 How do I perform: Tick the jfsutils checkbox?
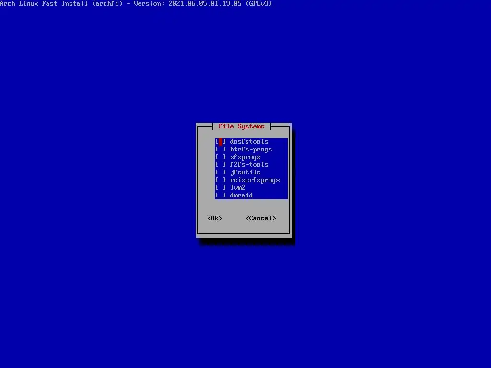[x=221, y=172]
